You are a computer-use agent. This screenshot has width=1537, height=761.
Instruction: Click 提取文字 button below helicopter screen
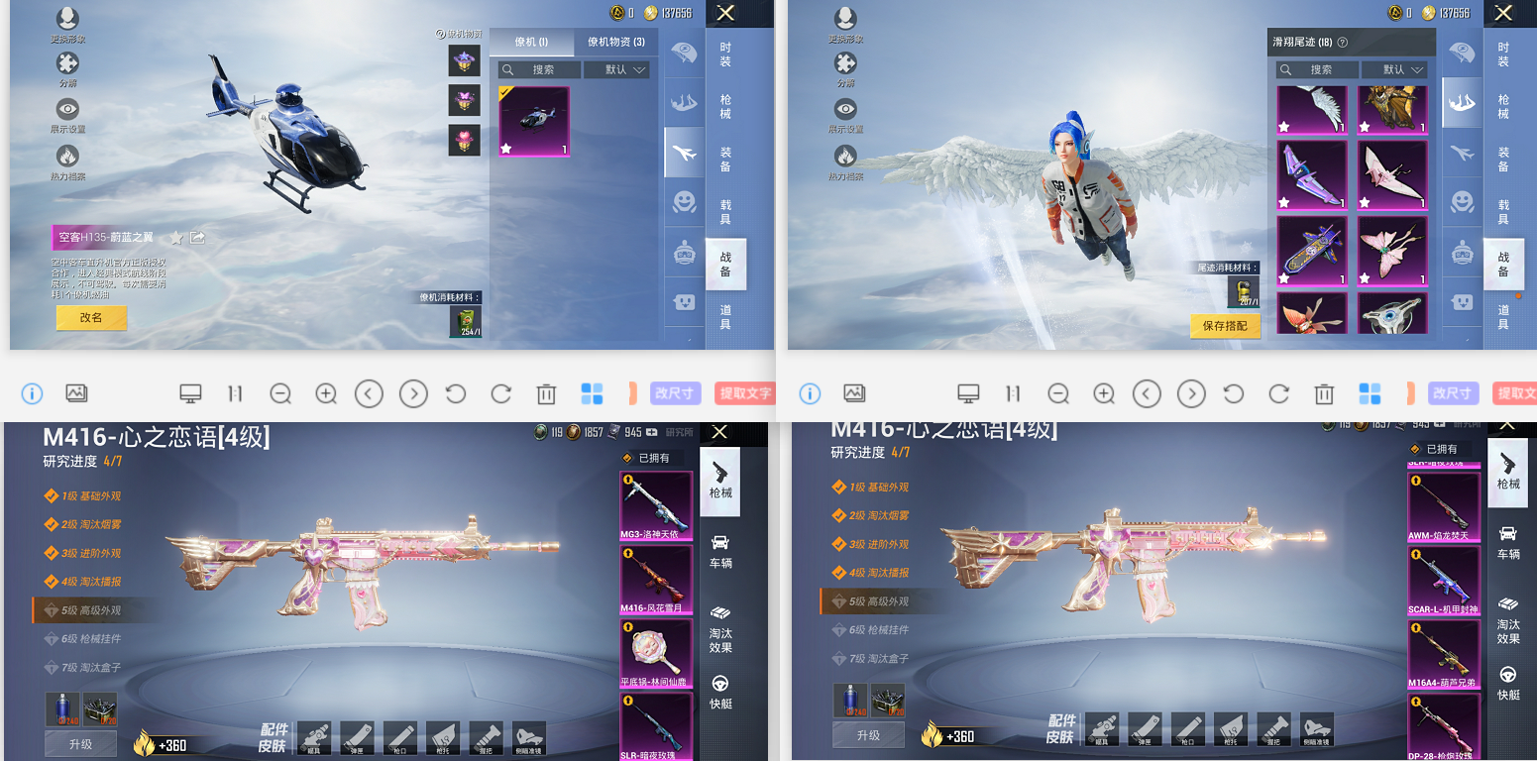tap(744, 393)
